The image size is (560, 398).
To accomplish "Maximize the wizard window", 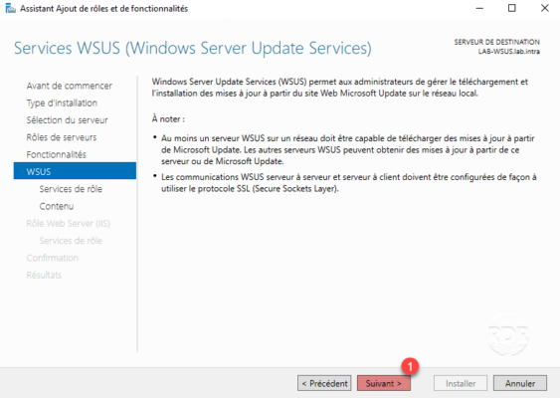I will [512, 8].
